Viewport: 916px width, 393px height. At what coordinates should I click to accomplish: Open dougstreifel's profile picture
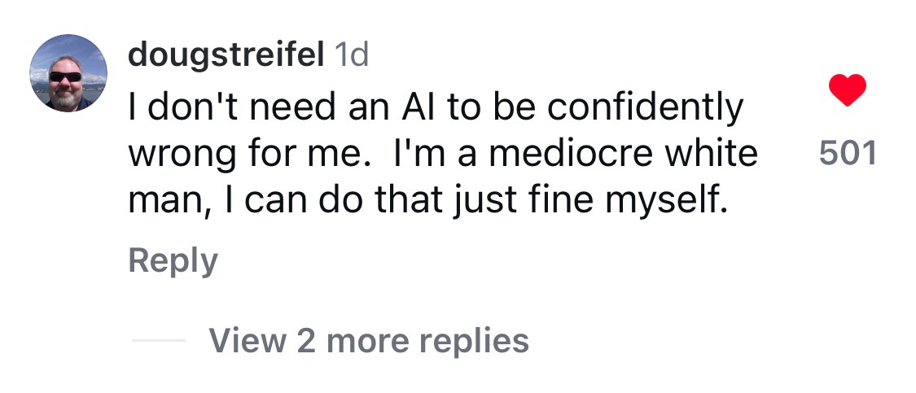[x=68, y=73]
